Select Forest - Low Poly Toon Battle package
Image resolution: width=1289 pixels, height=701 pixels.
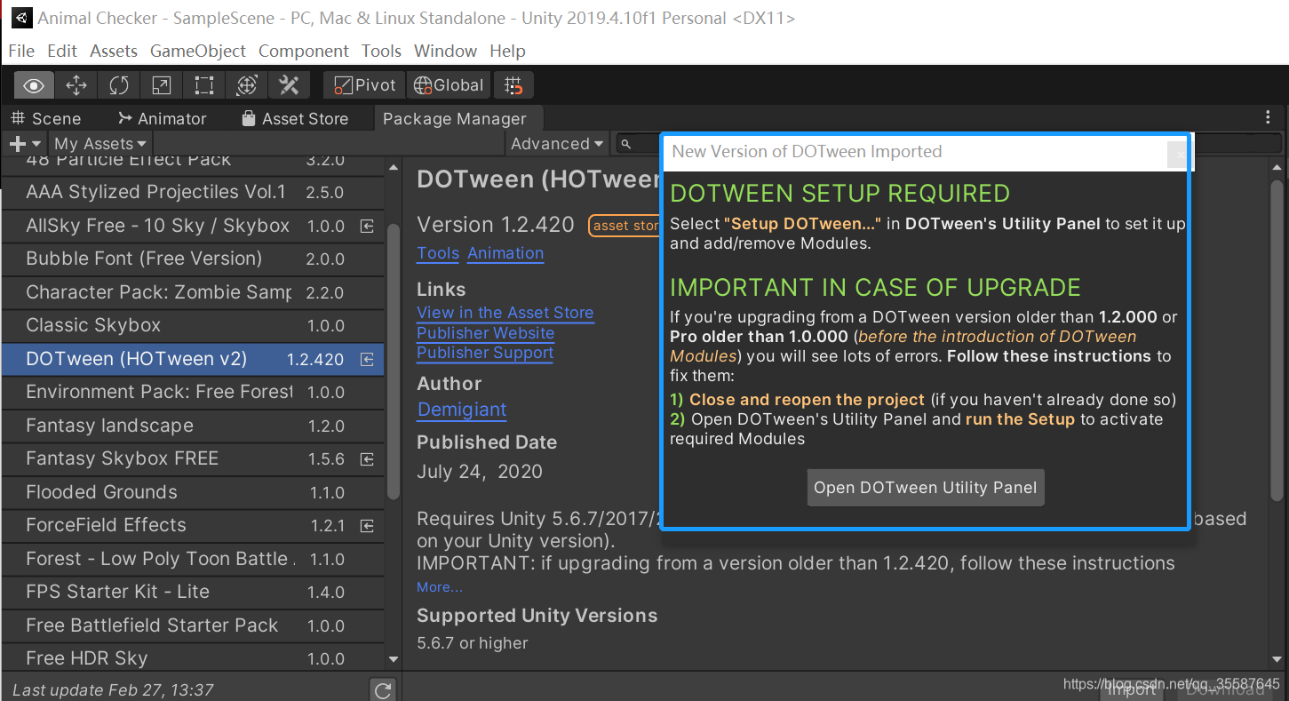pyautogui.click(x=193, y=559)
